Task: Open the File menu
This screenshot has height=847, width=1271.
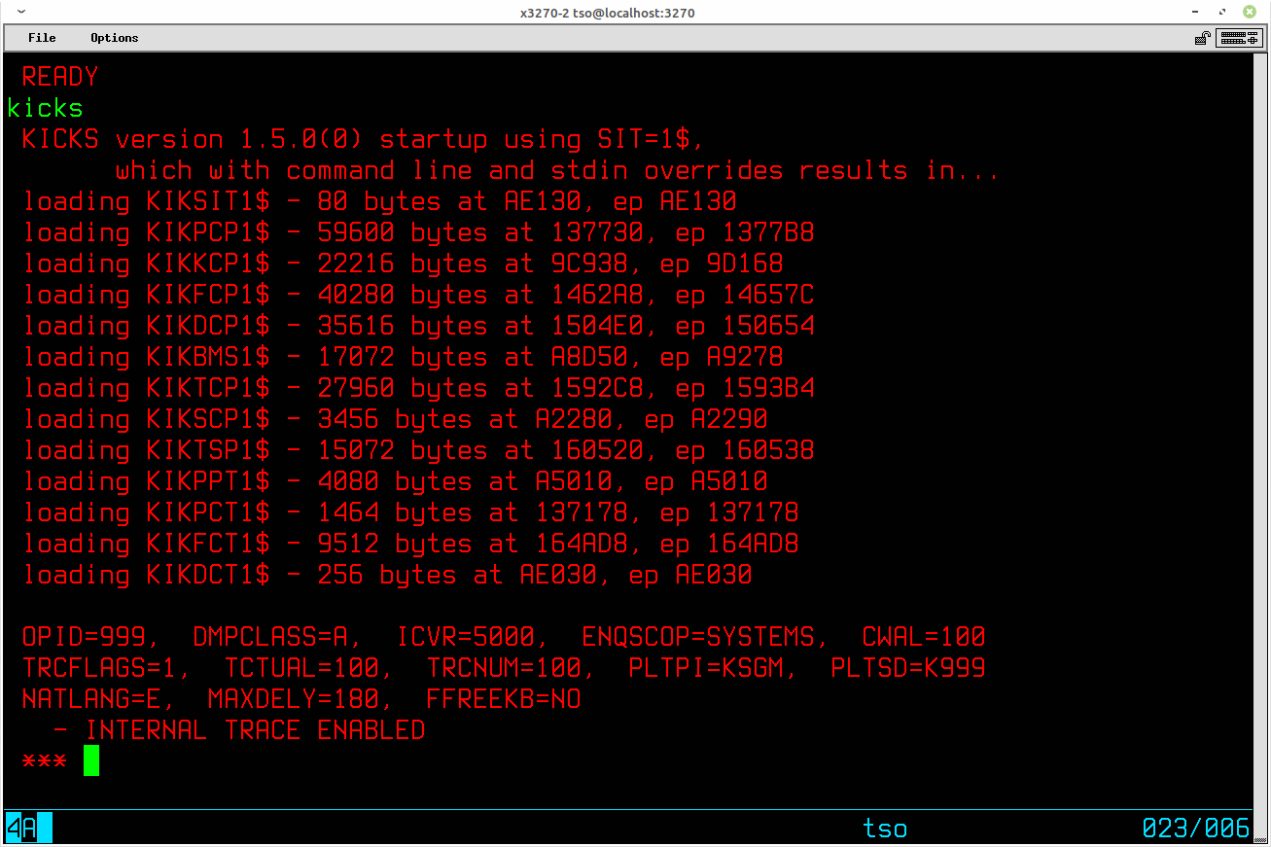Action: (x=42, y=38)
